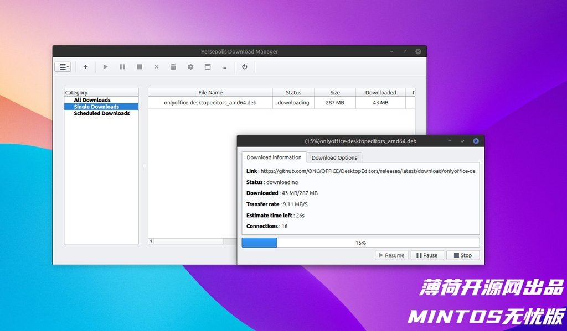
Task: Sort by the Status column header
Action: point(293,92)
